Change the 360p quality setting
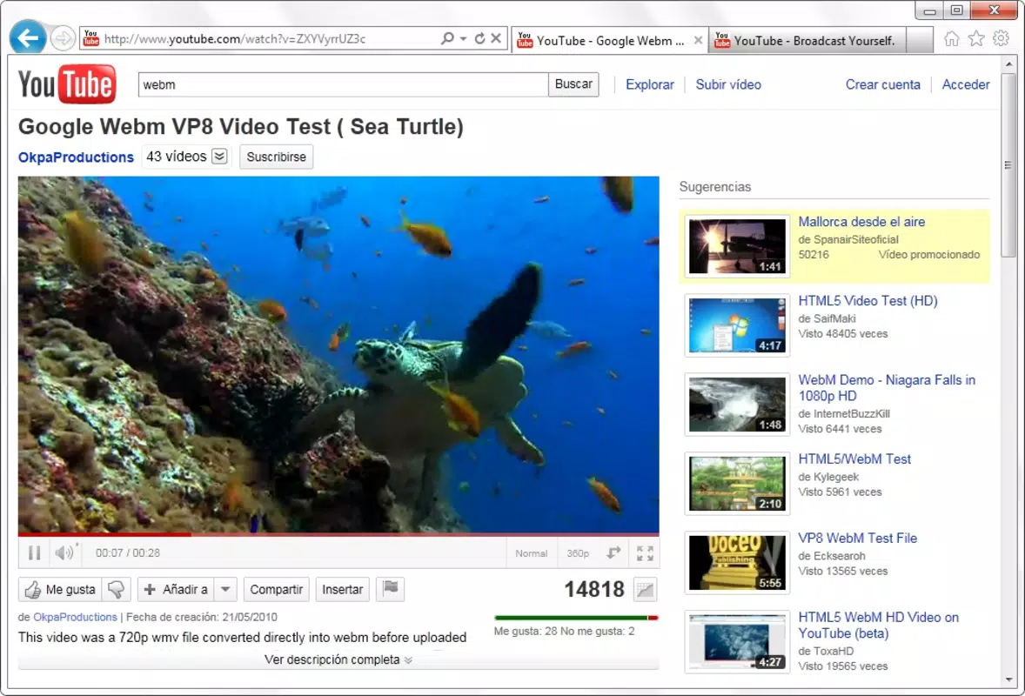The width and height of the screenshot is (1025, 696). click(578, 552)
